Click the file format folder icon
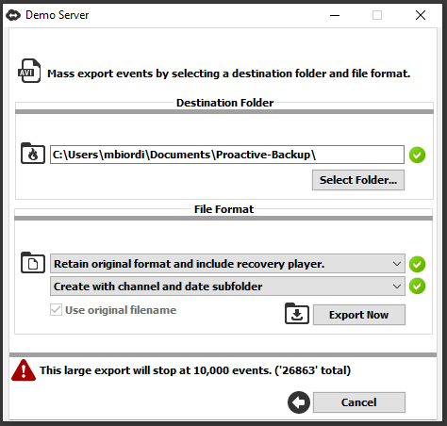 33,263
